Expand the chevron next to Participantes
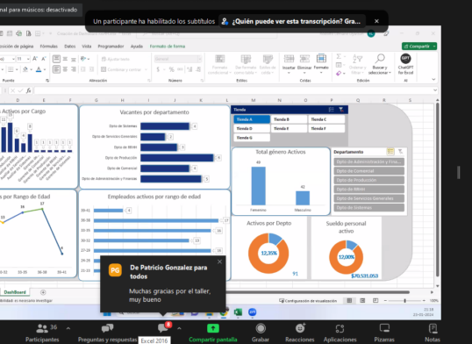 68,328
